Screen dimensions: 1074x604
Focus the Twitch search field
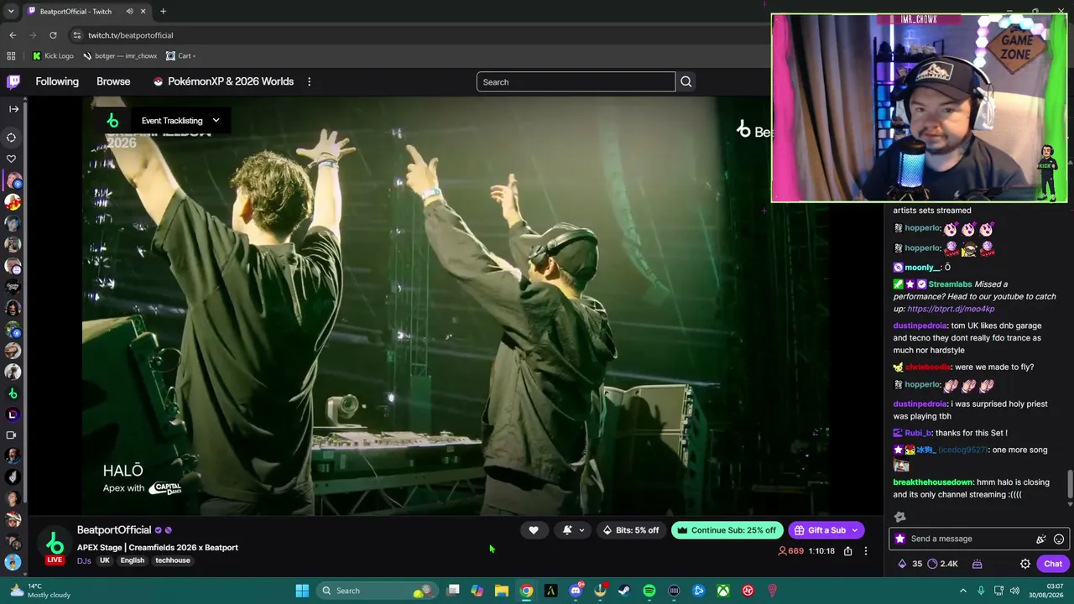tap(576, 82)
